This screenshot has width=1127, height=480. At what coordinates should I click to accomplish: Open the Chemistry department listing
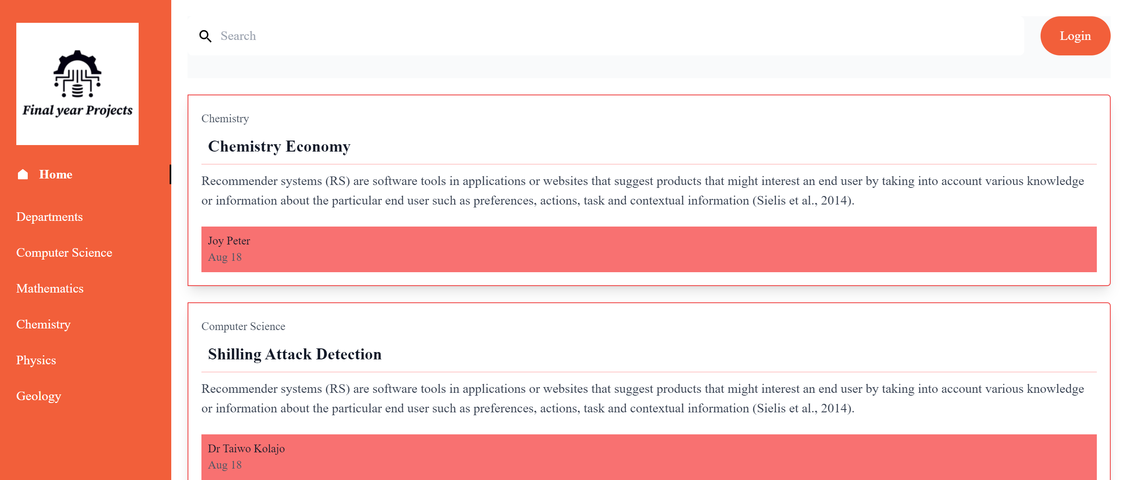point(43,324)
